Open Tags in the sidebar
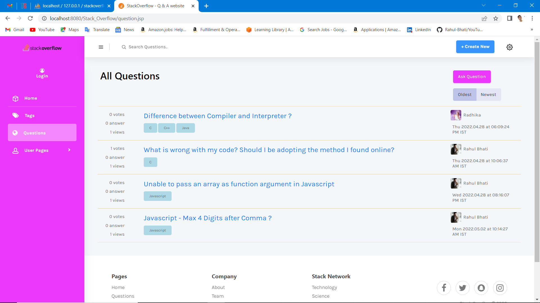Viewport: 540px width, 303px height. 30,116
